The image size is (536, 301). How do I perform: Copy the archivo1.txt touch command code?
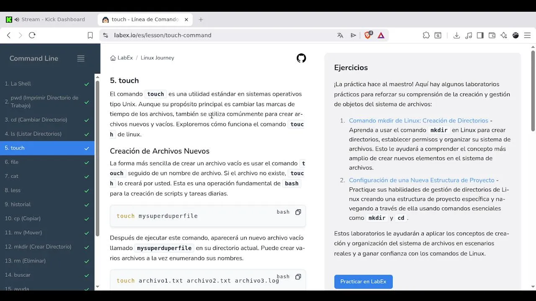pyautogui.click(x=298, y=277)
